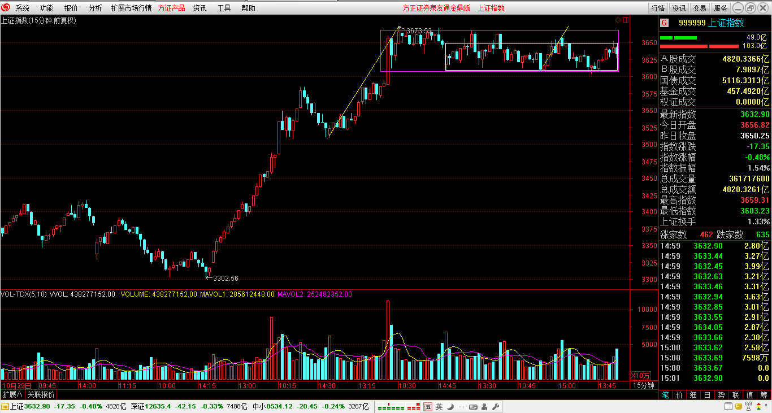The width and height of the screenshot is (772, 413).
Task: Click the 交易 button at top right
Action: (x=700, y=8)
